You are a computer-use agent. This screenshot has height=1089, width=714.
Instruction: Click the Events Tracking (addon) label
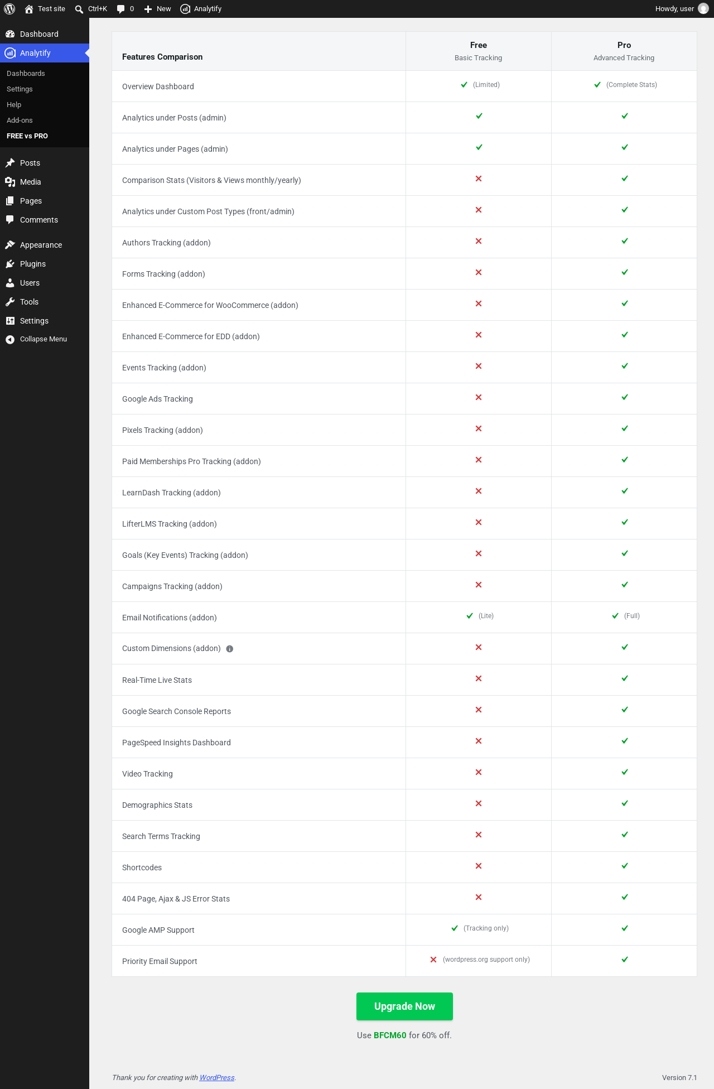[x=164, y=368]
